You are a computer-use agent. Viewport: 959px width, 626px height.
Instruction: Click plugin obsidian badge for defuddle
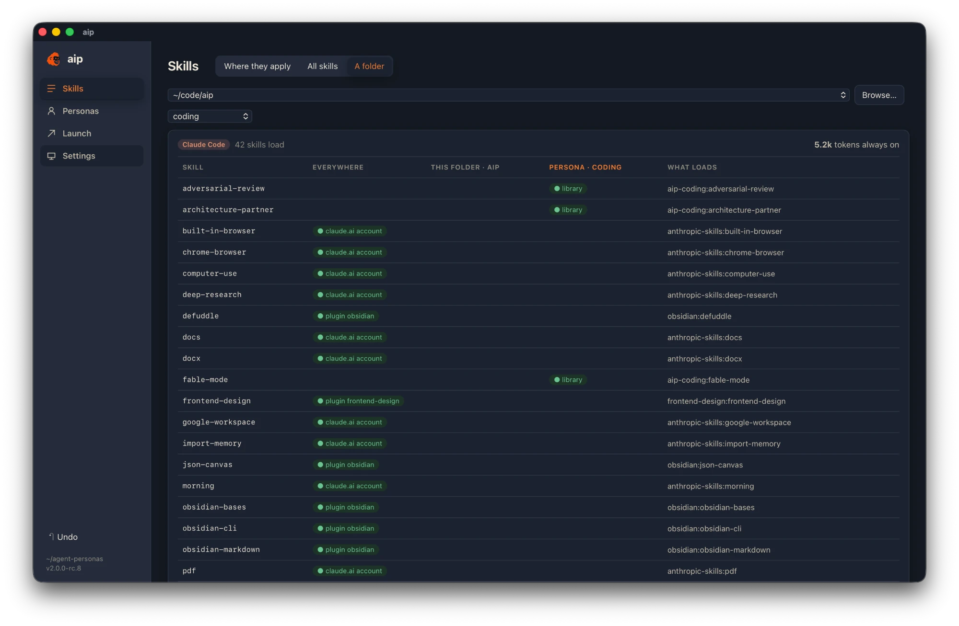[346, 316]
